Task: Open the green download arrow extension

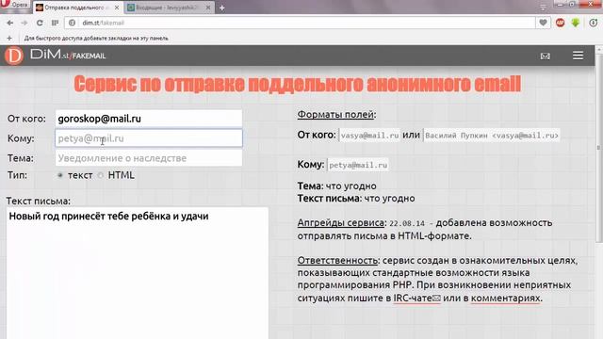Action: pyautogui.click(x=576, y=23)
